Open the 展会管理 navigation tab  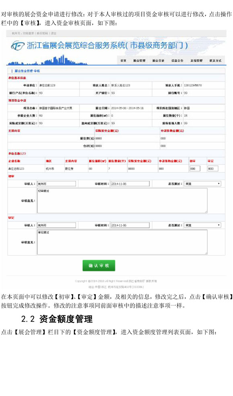click(x=139, y=61)
